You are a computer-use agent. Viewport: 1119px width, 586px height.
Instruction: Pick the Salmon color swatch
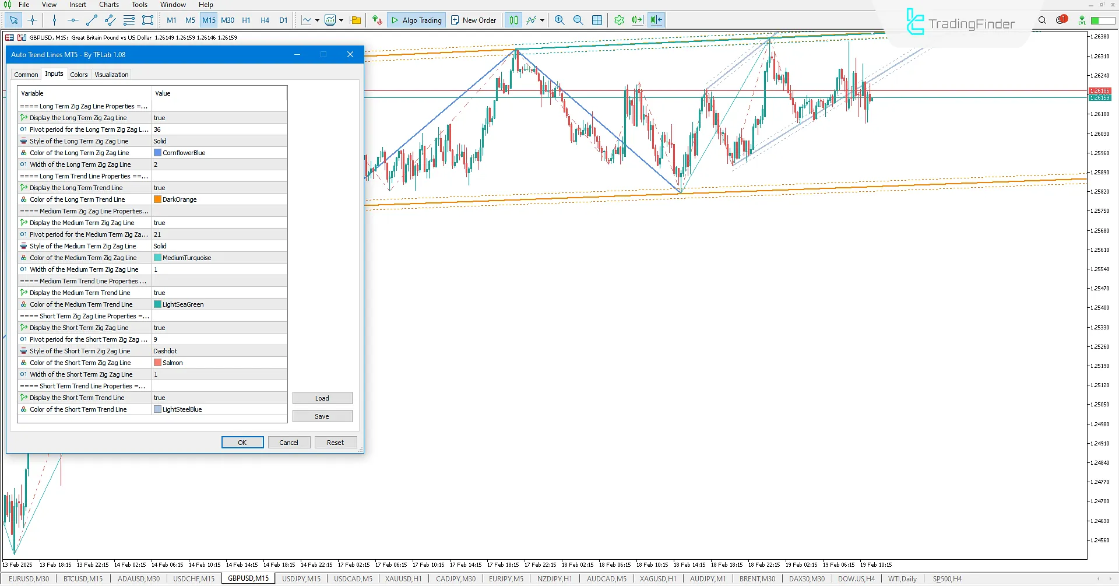[x=157, y=362]
